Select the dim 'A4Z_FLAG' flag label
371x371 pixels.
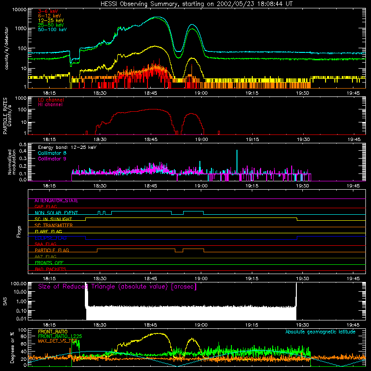pyautogui.click(x=45, y=257)
